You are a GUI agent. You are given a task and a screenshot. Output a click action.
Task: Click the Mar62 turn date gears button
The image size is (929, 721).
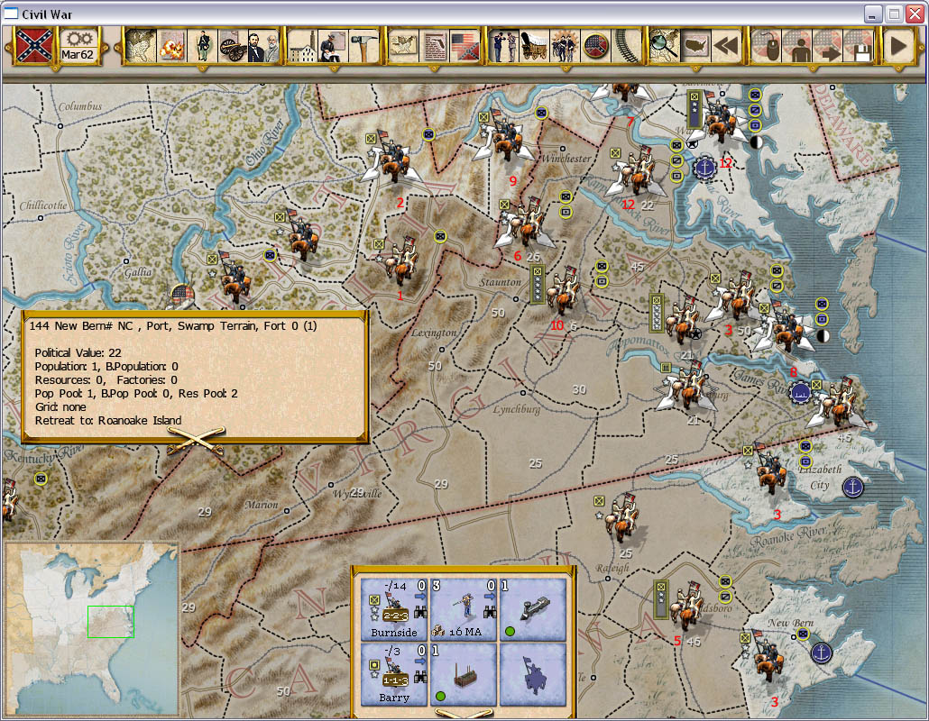pos(78,46)
